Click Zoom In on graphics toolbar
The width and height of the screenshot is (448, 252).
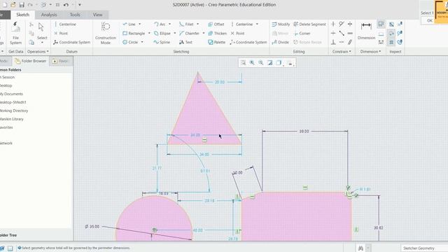tap(252, 63)
